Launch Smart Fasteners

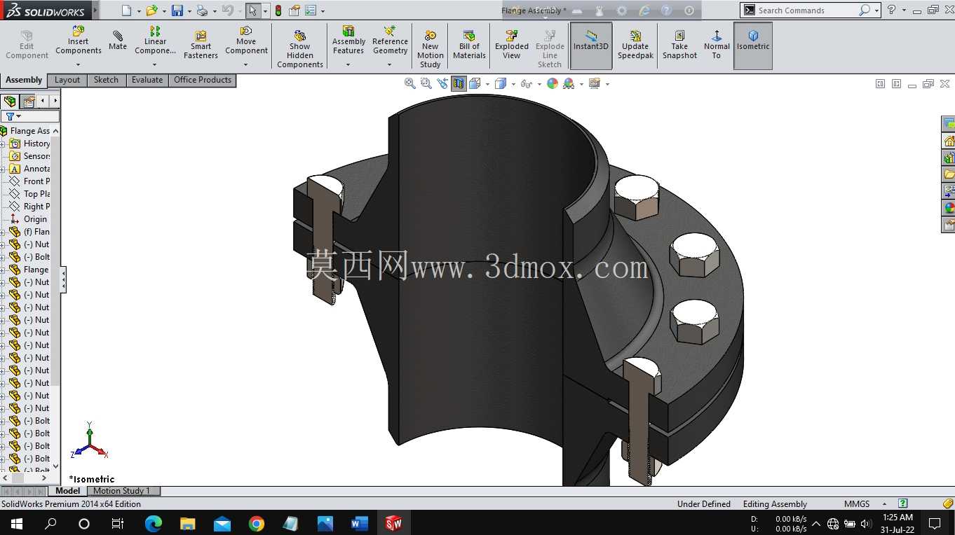coord(201,45)
